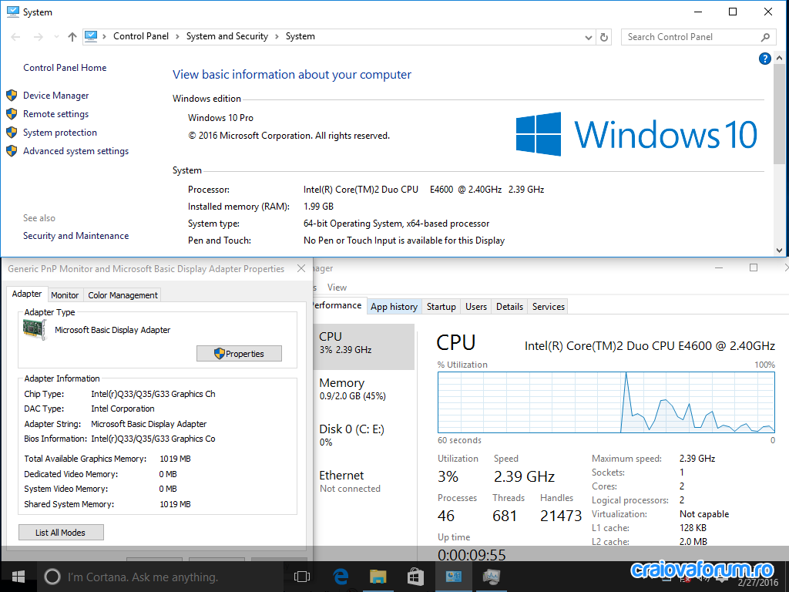
Task: Click Task Manager taskbar icon
Action: click(491, 577)
